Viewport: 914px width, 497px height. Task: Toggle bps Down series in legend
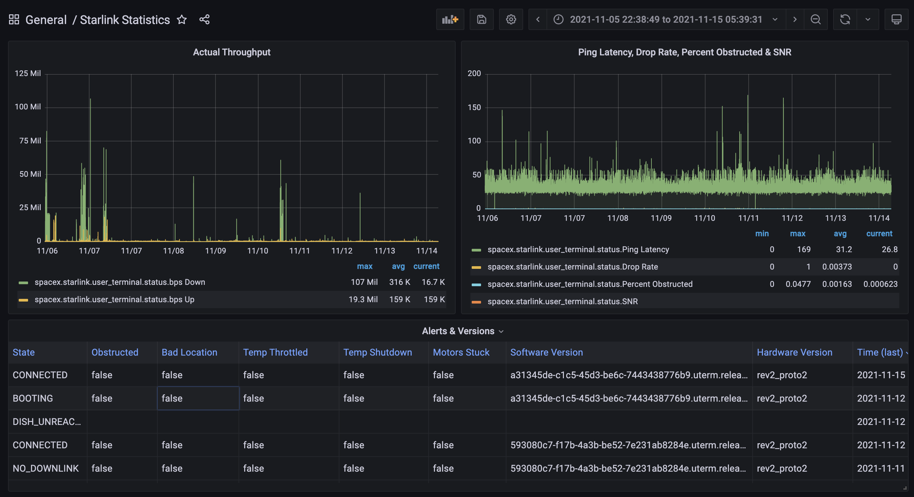(x=120, y=282)
